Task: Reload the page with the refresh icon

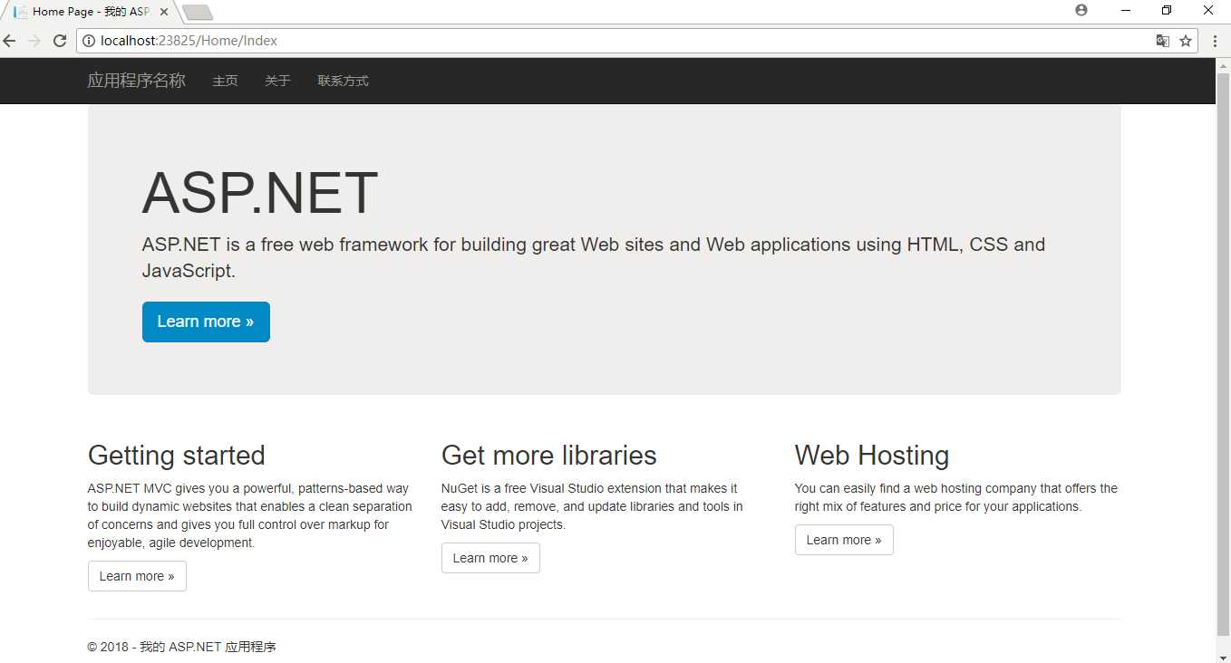Action: (x=60, y=41)
